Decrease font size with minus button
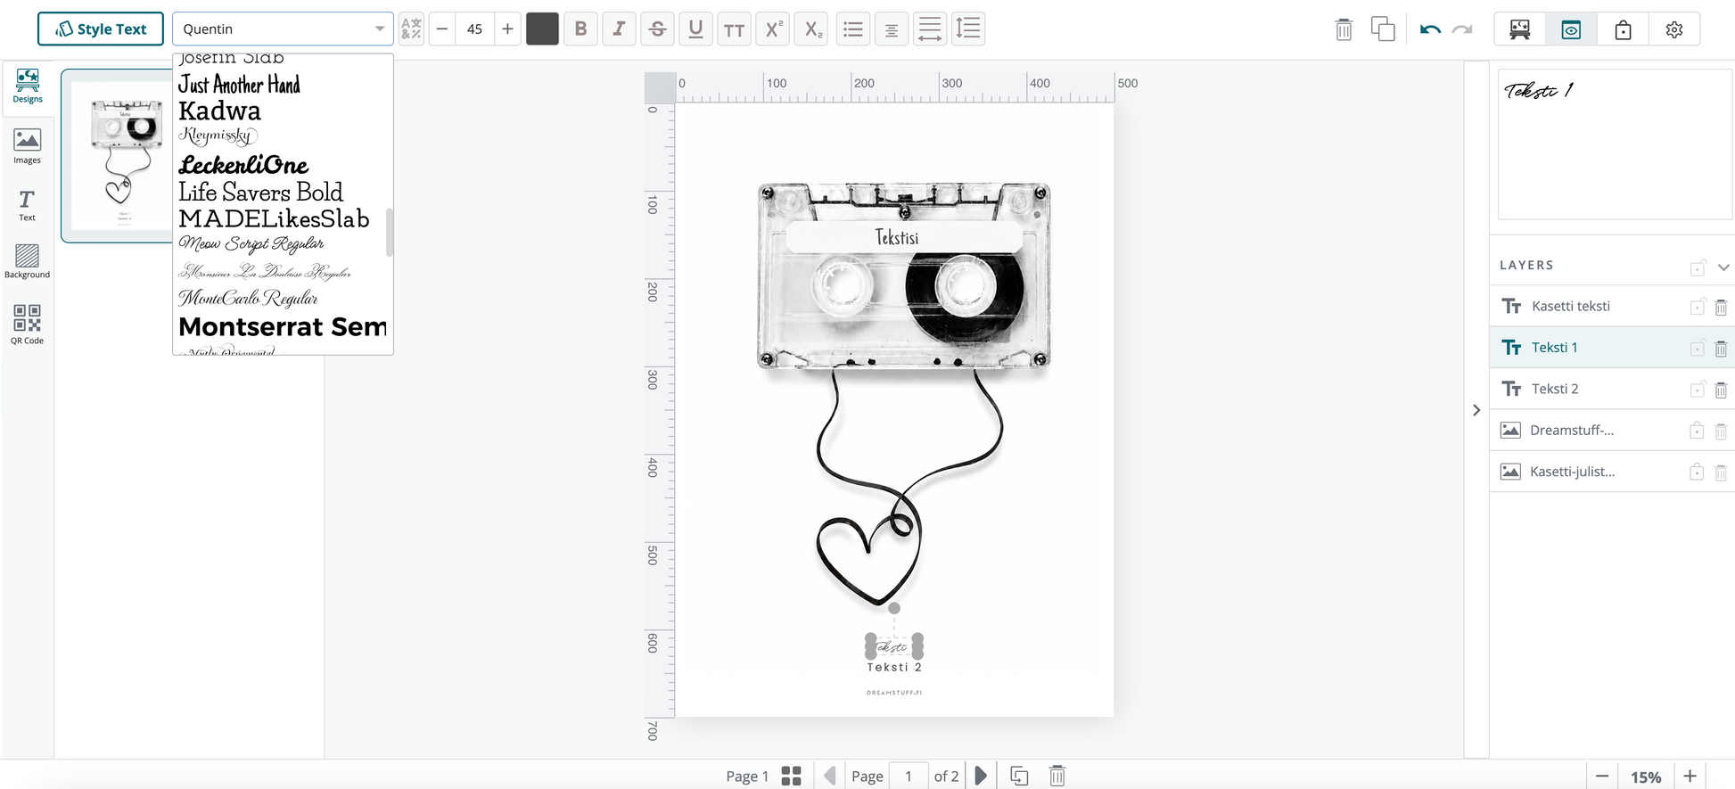This screenshot has width=1735, height=789. [441, 29]
